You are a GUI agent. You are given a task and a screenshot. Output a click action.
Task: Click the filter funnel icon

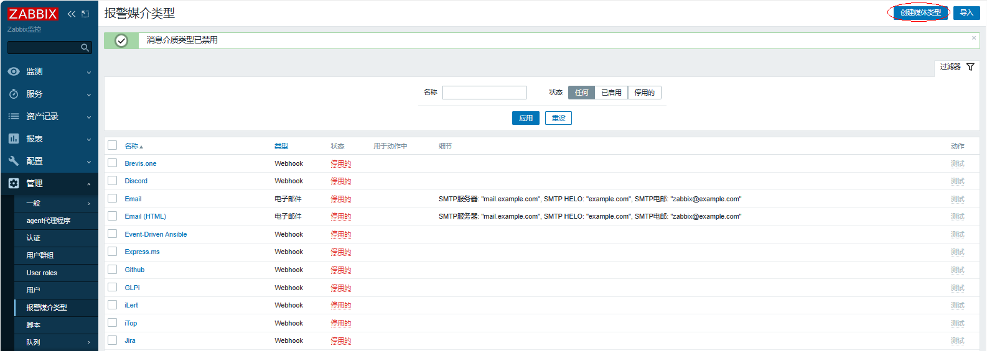click(970, 66)
